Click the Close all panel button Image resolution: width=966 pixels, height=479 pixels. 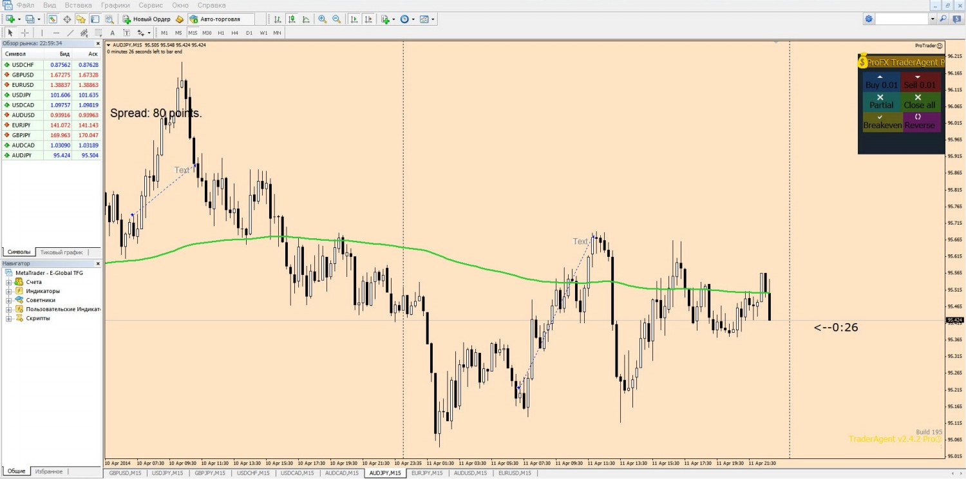tap(921, 101)
